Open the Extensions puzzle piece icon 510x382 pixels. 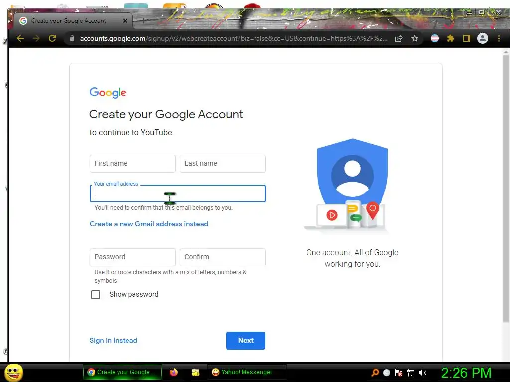tap(450, 38)
